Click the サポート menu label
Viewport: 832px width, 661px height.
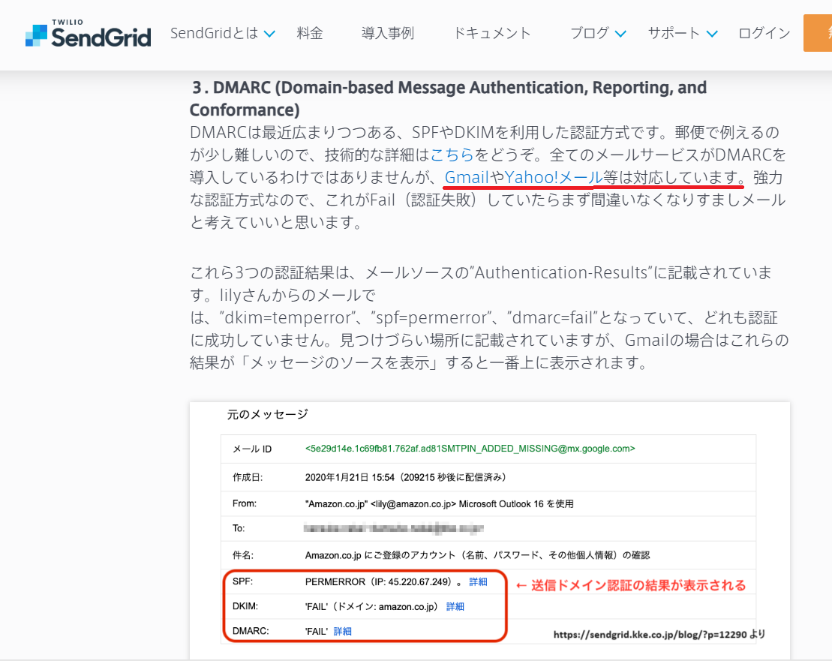(674, 34)
